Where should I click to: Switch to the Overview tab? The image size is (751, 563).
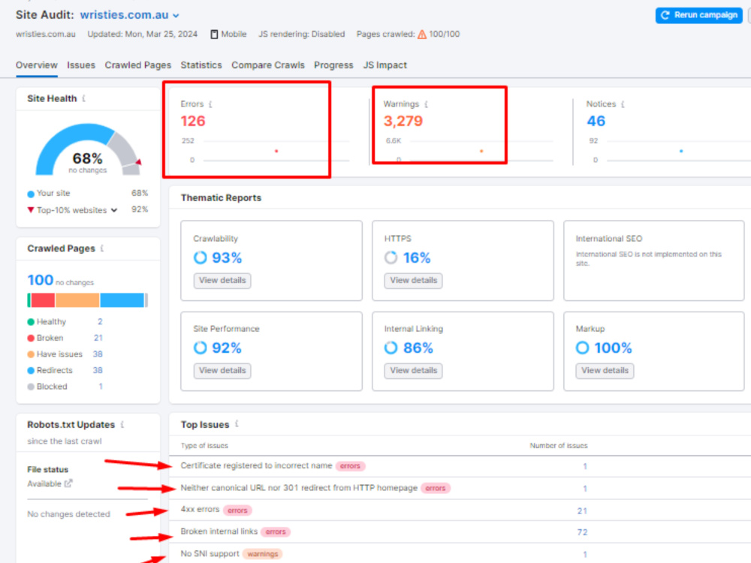36,65
